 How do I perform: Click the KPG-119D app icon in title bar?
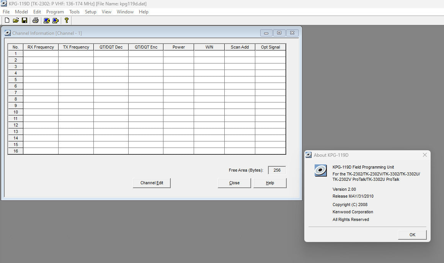4,3
